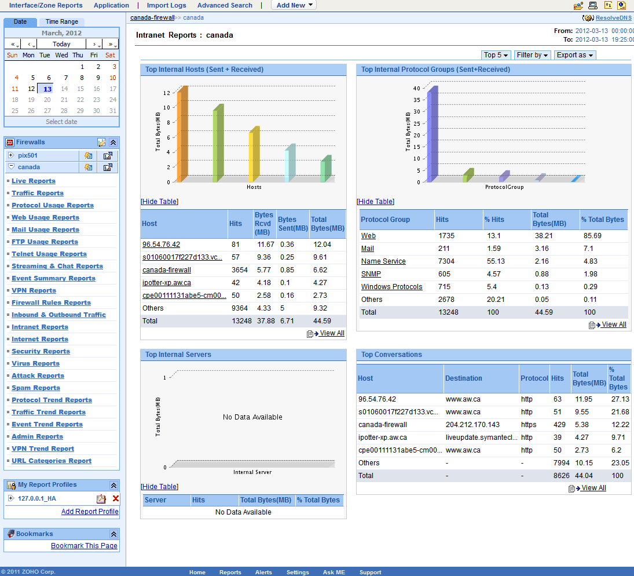Open Protocol Usage Reports link
The height and width of the screenshot is (576, 634).
click(x=53, y=205)
